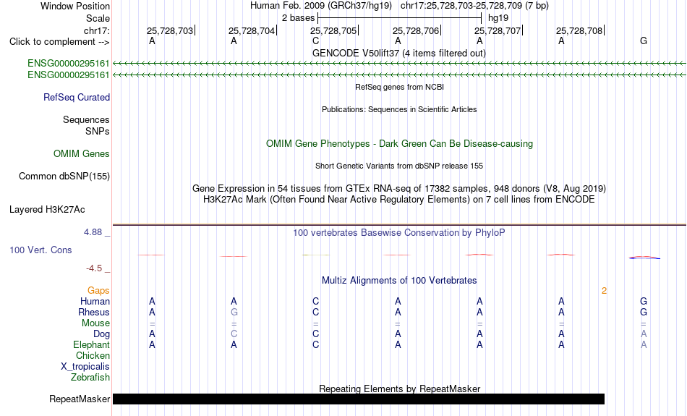Open the Layered H3K27Ac track label
Viewport: 687px width, 416px height.
(x=47, y=210)
